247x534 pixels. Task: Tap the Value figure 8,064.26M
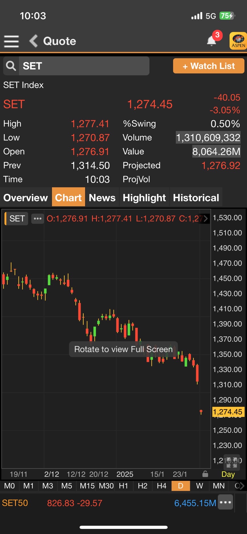[x=216, y=152]
